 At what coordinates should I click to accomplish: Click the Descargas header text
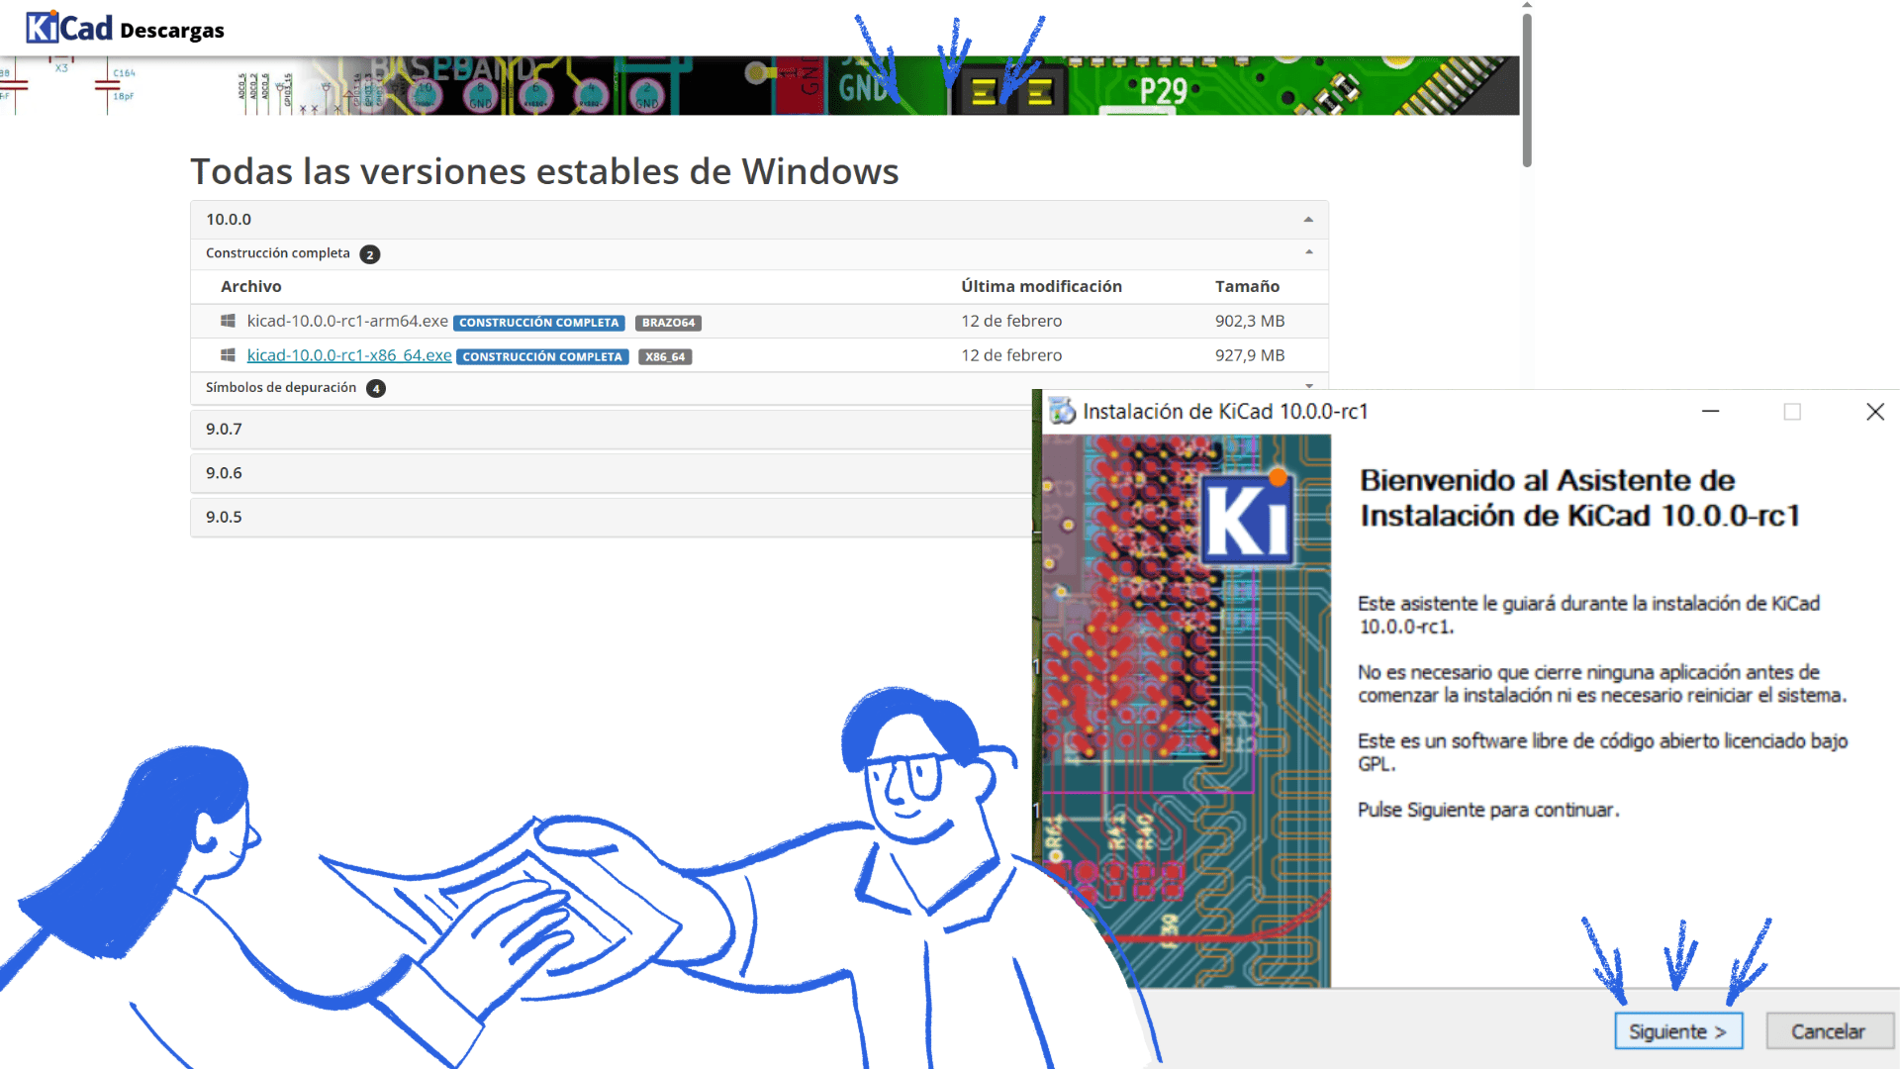(x=172, y=31)
